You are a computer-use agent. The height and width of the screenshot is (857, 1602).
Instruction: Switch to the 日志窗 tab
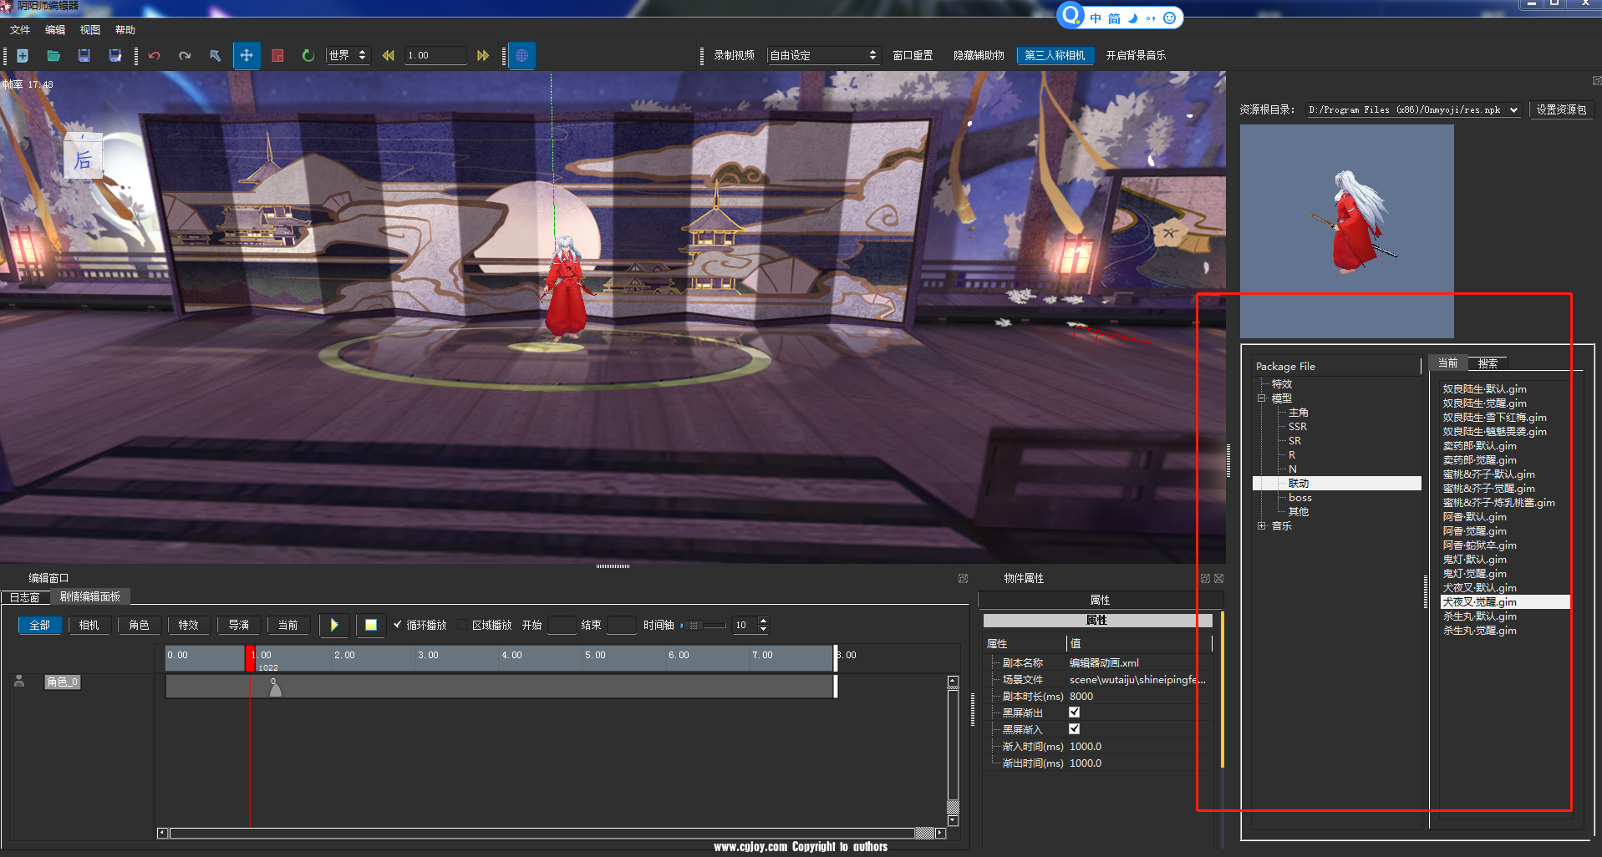point(25,597)
